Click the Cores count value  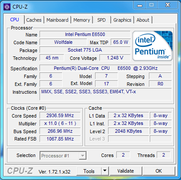point(123,155)
